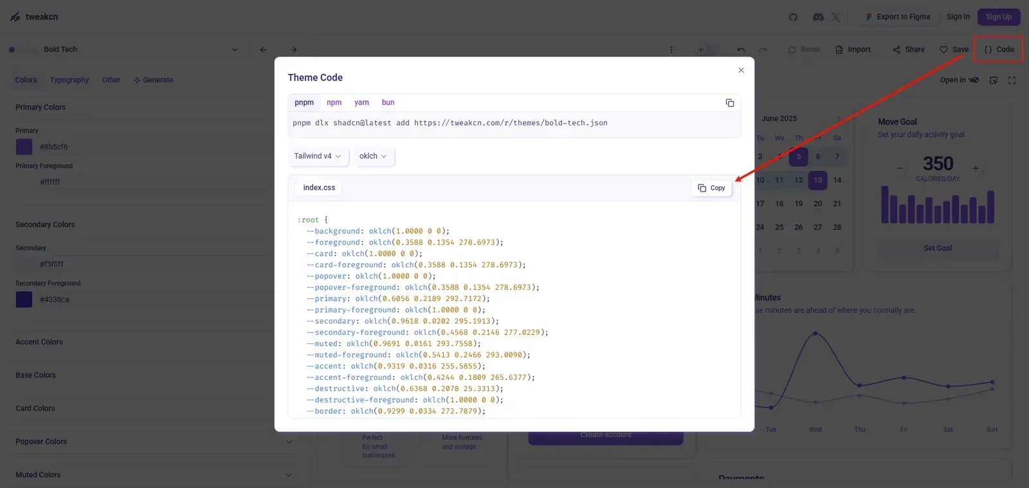Copy the pnpm install command
1029x488 pixels.
click(x=730, y=103)
